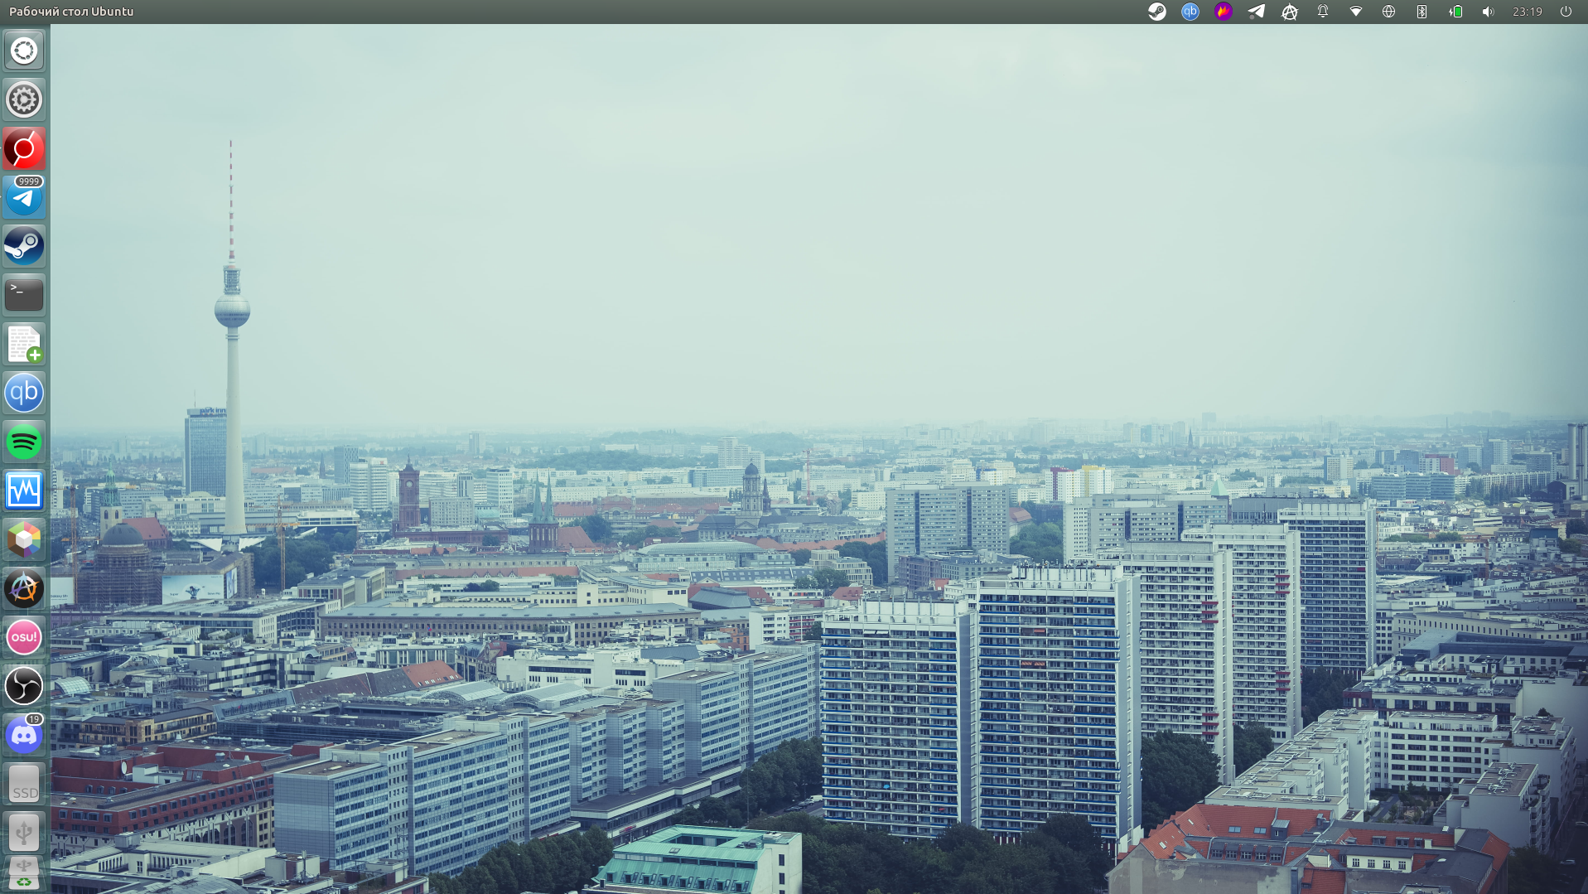Open the text editor document icon
This screenshot has width=1588, height=894.
[x=24, y=344]
